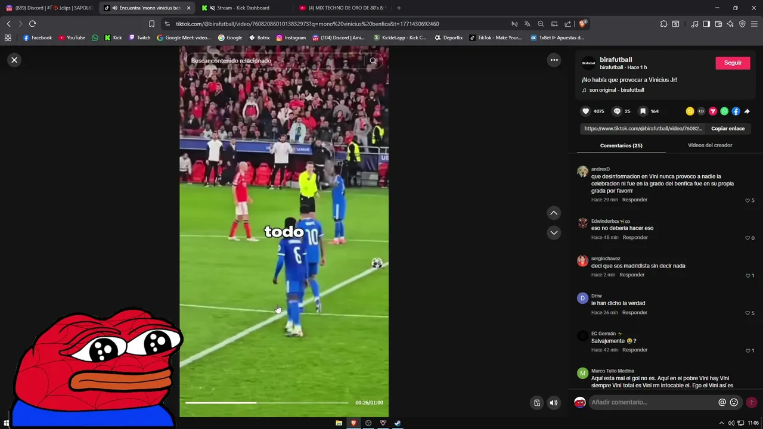Open a new browser tab with plus
This screenshot has width=763, height=429.
pyautogui.click(x=399, y=8)
